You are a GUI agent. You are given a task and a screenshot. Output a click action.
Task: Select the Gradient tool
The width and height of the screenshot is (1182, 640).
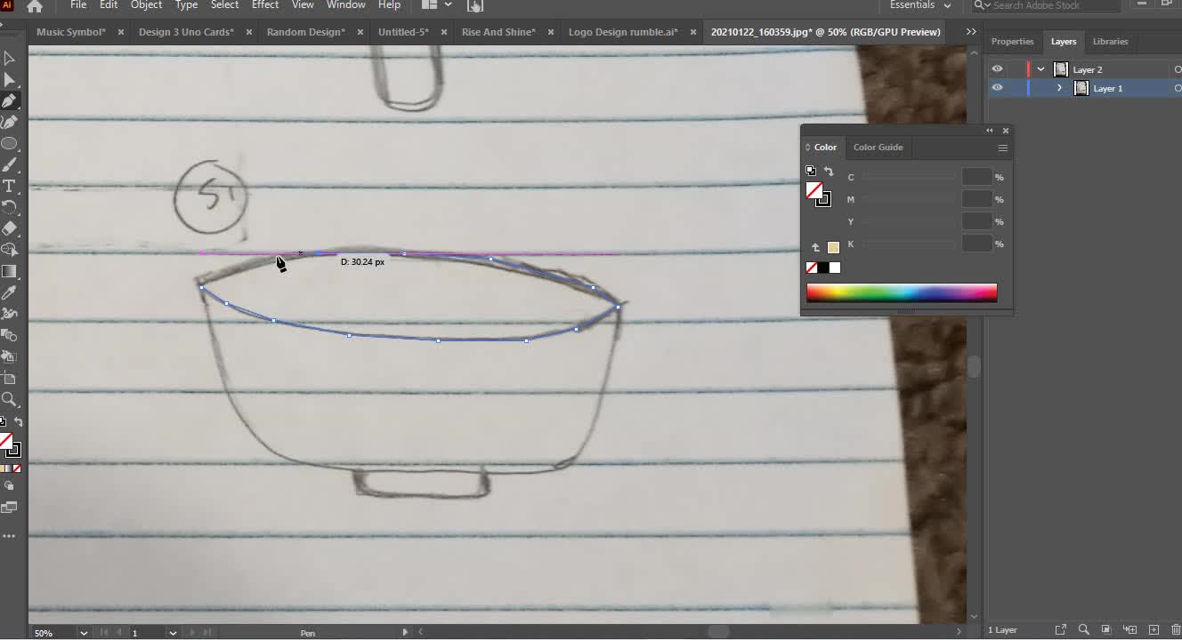(9, 271)
